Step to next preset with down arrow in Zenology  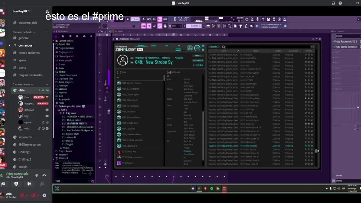pyautogui.click(x=132, y=62)
